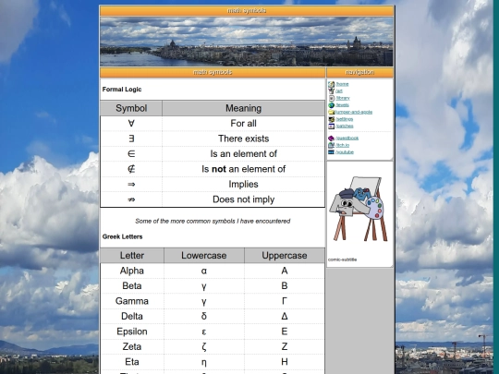Click the Eta row label
499x374 pixels.
pyautogui.click(x=132, y=362)
